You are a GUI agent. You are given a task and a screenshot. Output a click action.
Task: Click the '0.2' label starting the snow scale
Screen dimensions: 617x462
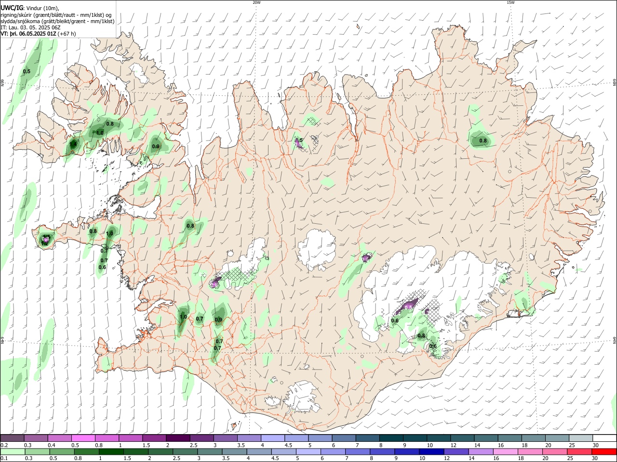coord(4,445)
